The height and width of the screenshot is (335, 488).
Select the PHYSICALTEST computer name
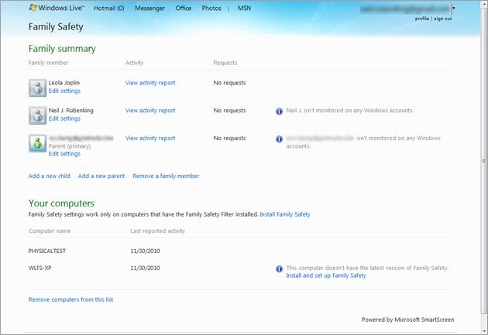[47, 251]
